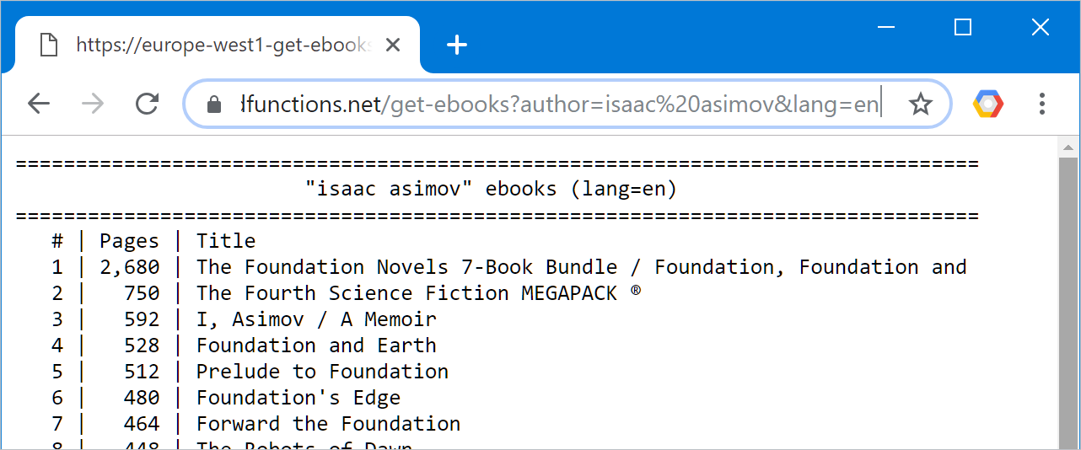The height and width of the screenshot is (450, 1081).
Task: Open the Chrome three-dot menu
Action: click(1042, 104)
